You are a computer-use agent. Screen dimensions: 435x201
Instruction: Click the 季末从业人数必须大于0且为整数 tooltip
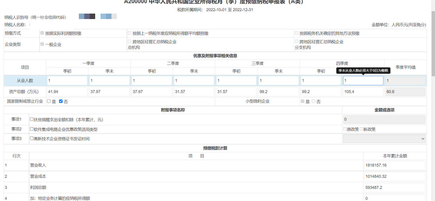[363, 70]
